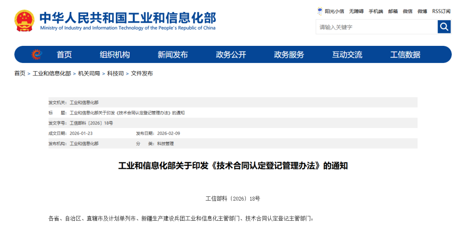The image size is (462, 231).
Task: Open 组织机构 navigation menu
Action: click(x=115, y=54)
